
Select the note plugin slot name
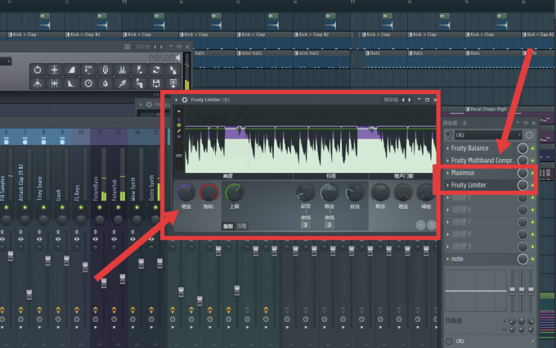(x=457, y=259)
